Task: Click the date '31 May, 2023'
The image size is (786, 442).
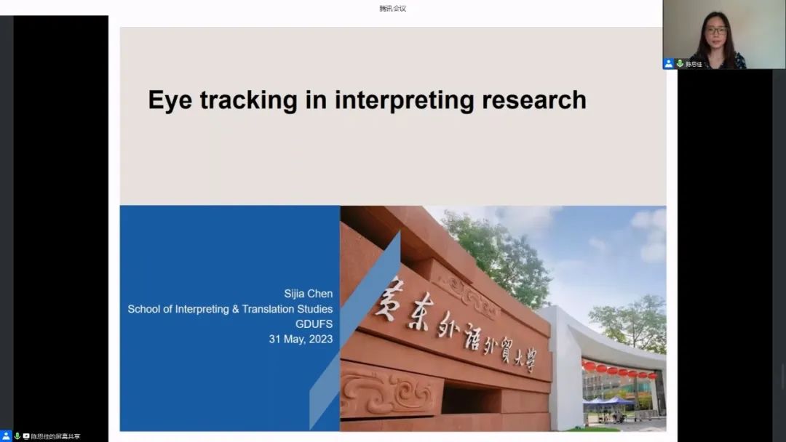Action: (301, 339)
